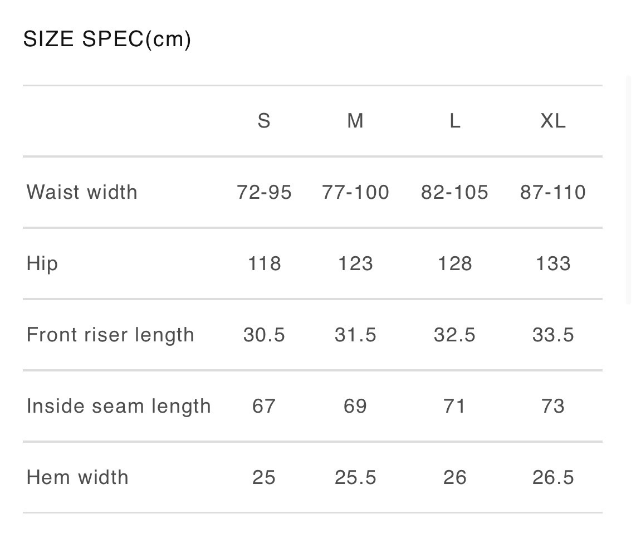Screen dimensions: 636x543
Task: Select front riser value 30.5
Action: pos(264,335)
